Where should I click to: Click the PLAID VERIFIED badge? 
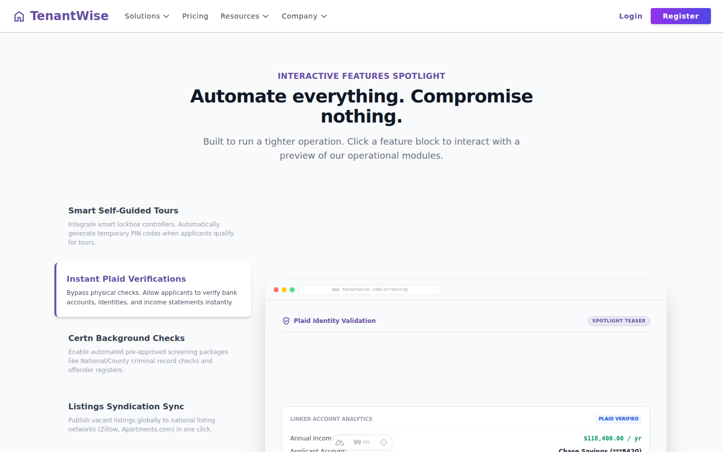point(619,419)
